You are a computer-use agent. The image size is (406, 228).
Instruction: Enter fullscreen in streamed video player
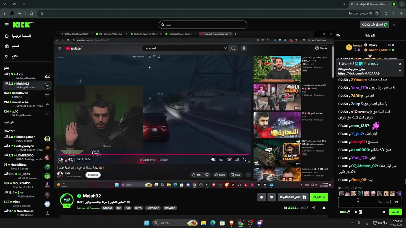point(245,160)
